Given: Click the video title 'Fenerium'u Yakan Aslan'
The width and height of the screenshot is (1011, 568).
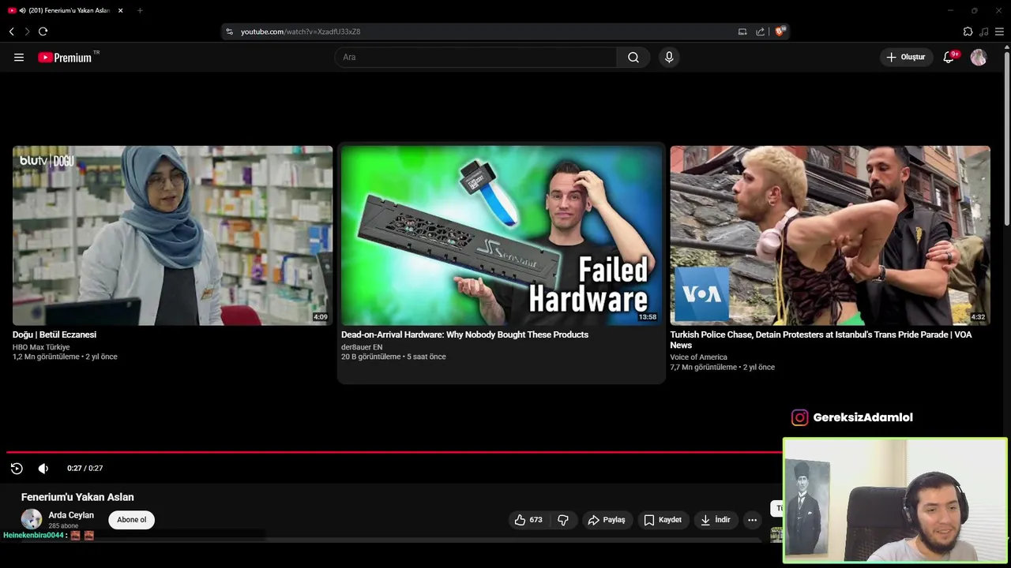Looking at the screenshot, I should 77,497.
